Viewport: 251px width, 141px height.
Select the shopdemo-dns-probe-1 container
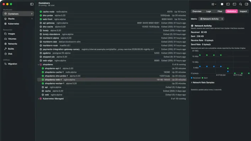click(x=112, y=76)
